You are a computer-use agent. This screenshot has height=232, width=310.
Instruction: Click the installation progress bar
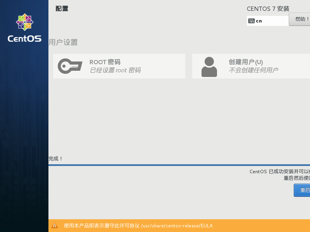179,165
